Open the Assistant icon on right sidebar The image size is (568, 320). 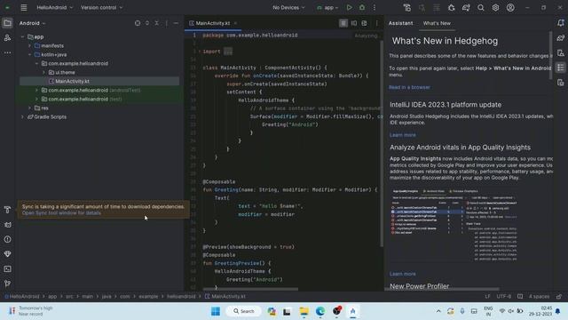561,68
